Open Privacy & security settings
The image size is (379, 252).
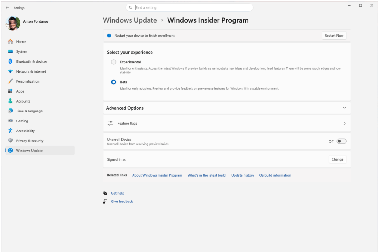(x=29, y=141)
